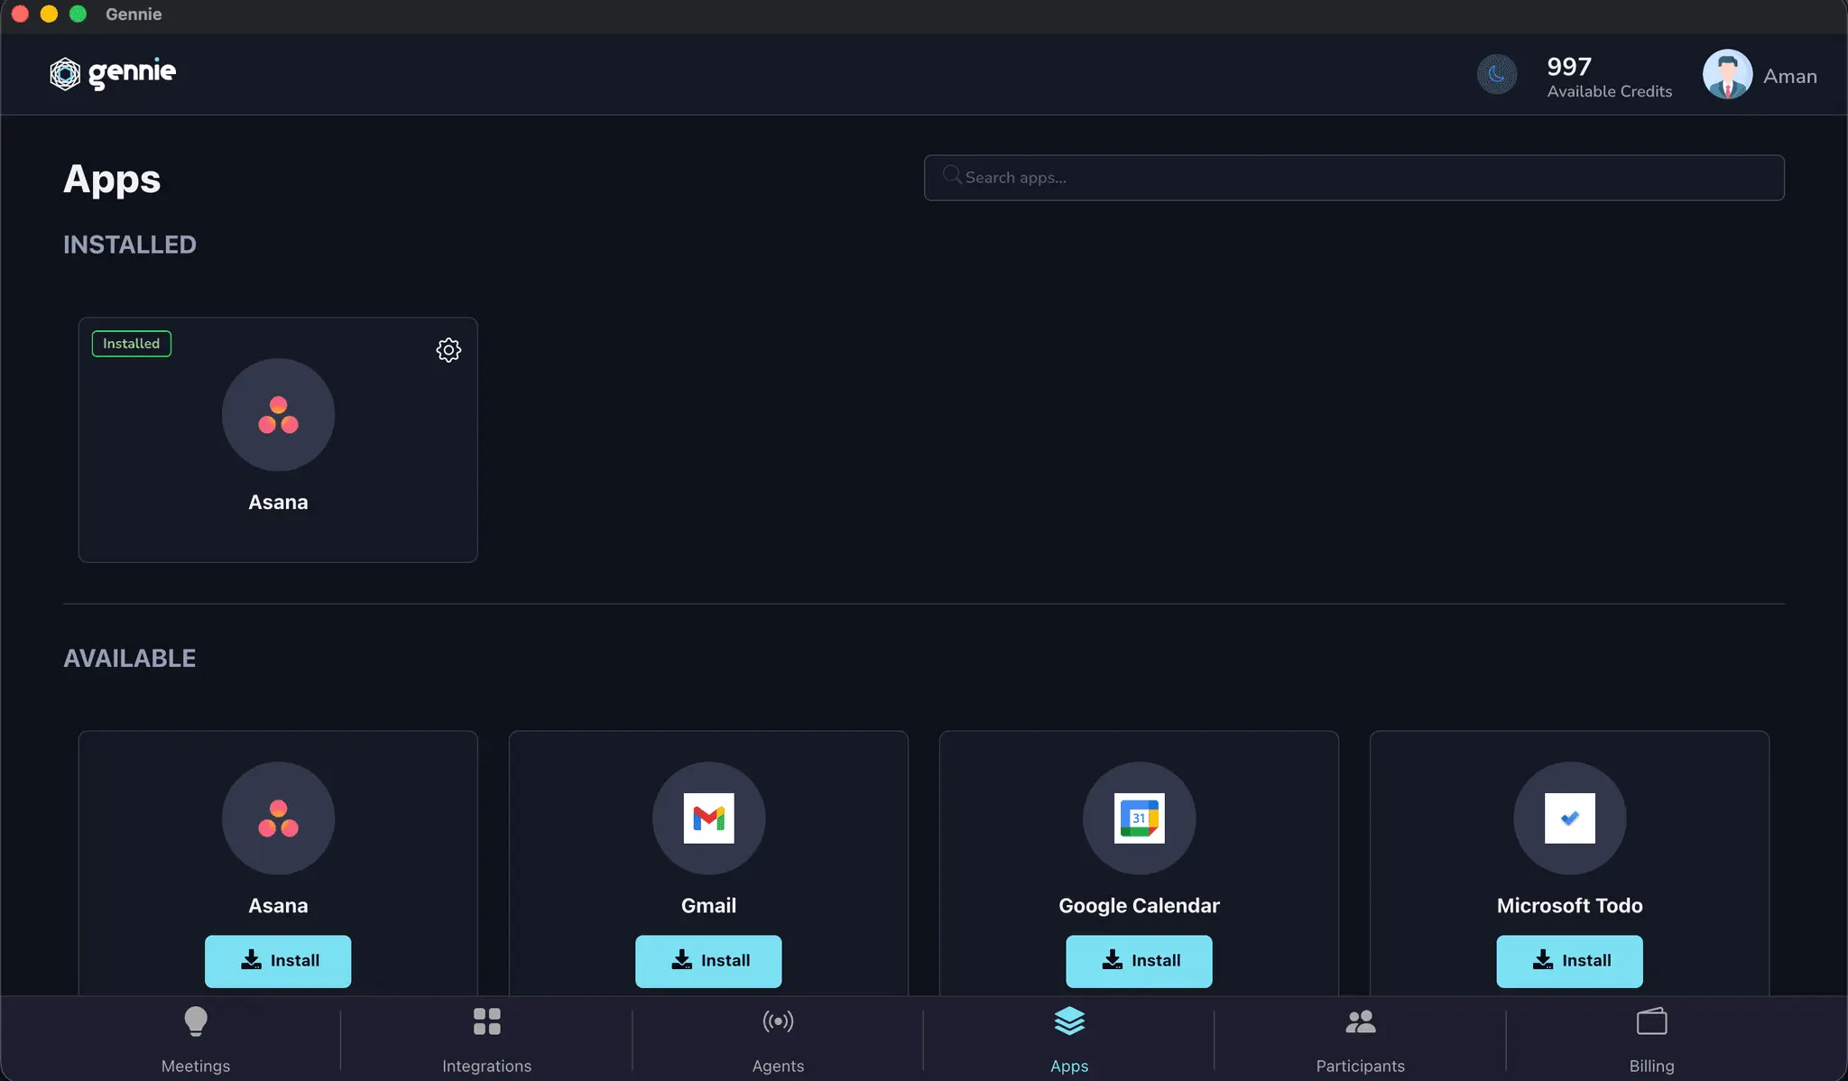Image resolution: width=1848 pixels, height=1081 pixels.
Task: Switch to the Integrations tab
Action: [x=486, y=1040]
